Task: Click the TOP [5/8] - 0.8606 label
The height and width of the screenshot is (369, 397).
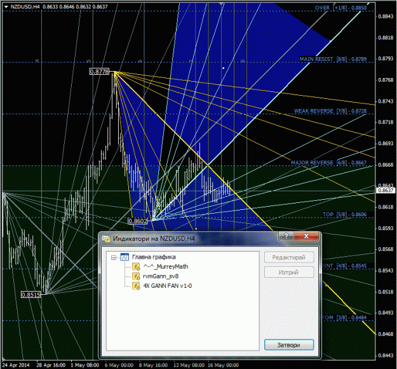Action: coord(344,214)
